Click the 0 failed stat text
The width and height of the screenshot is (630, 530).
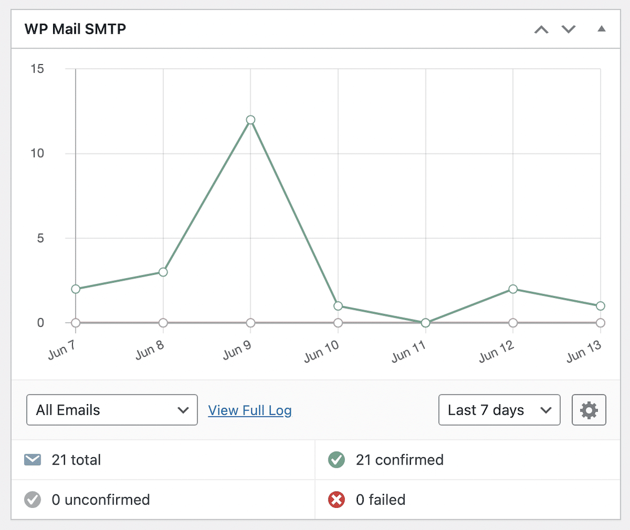(x=380, y=500)
